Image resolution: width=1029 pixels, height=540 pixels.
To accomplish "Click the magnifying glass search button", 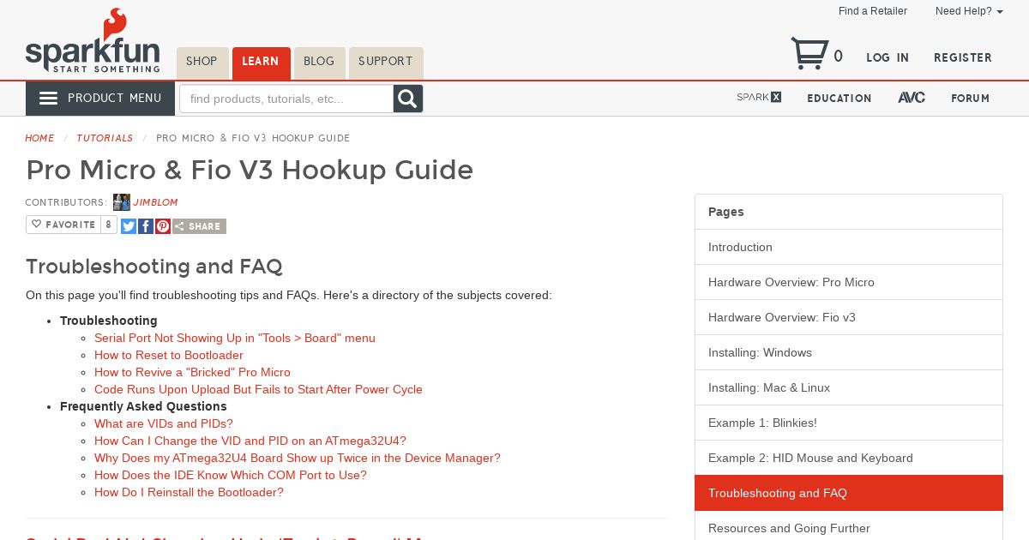I will pos(408,99).
